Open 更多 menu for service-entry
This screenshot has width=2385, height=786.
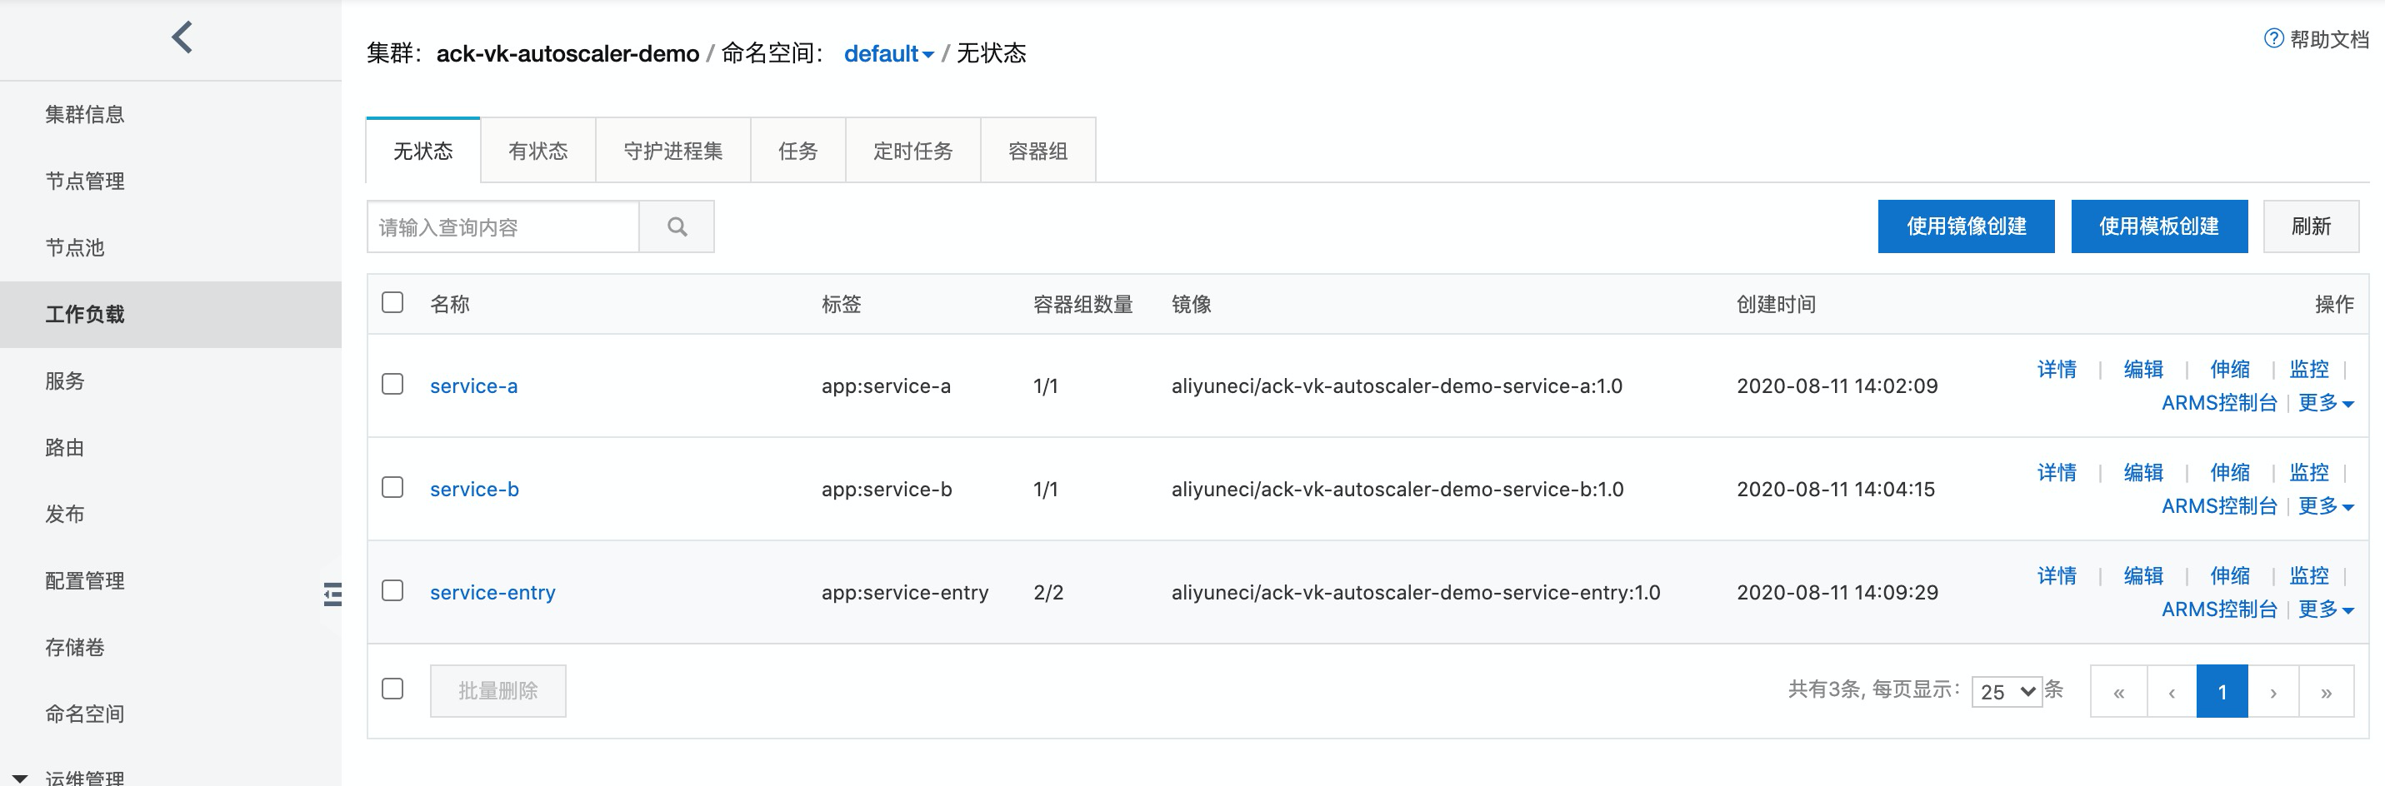pos(2326,609)
